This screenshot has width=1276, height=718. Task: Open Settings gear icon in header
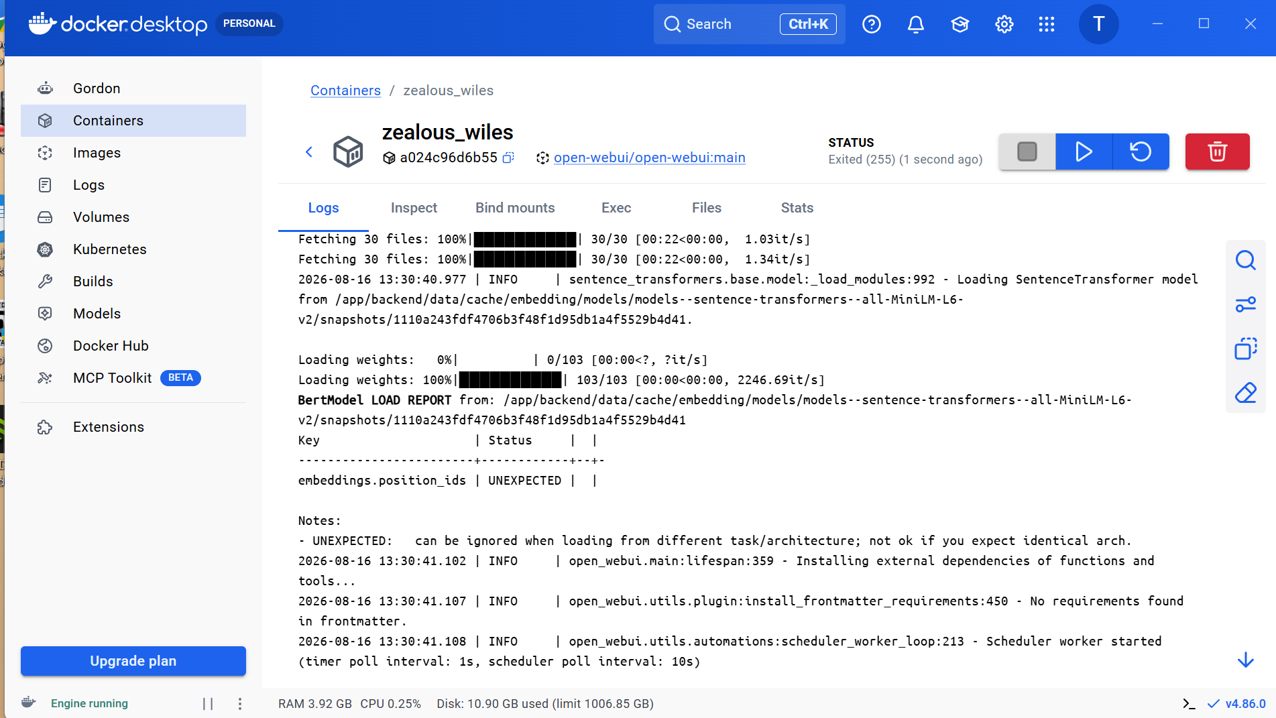[x=1004, y=24]
